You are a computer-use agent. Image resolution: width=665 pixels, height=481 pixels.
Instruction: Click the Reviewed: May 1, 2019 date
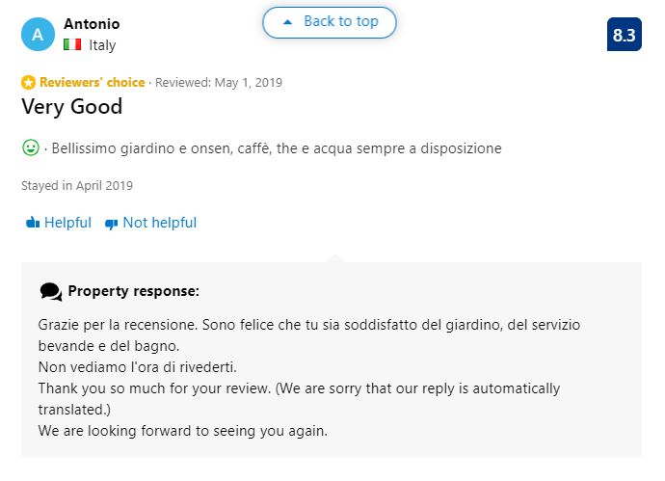(219, 82)
